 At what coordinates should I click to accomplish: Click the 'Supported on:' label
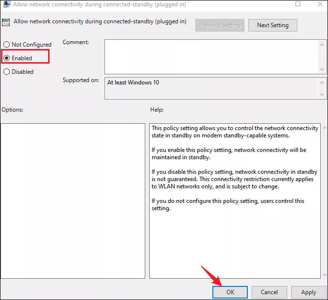tap(81, 80)
